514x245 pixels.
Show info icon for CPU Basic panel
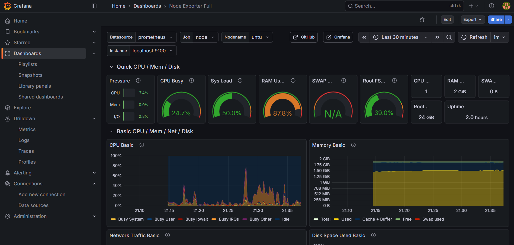pyautogui.click(x=142, y=145)
